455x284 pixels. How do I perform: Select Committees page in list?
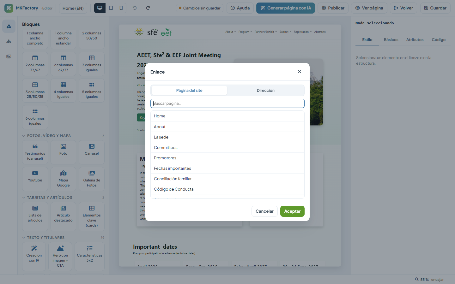click(227, 147)
